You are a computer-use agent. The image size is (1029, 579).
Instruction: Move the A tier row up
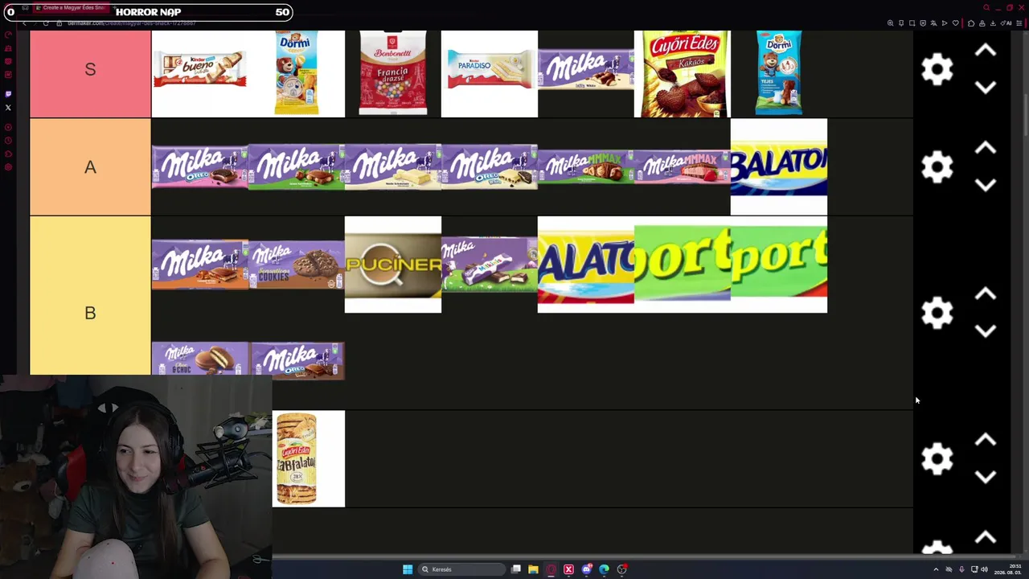coord(986,149)
